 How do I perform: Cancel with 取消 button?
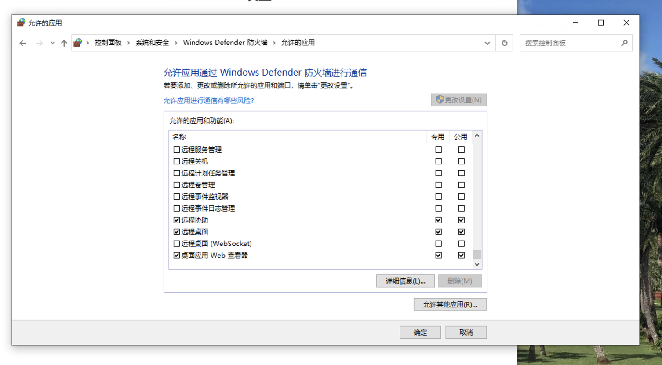coord(466,332)
